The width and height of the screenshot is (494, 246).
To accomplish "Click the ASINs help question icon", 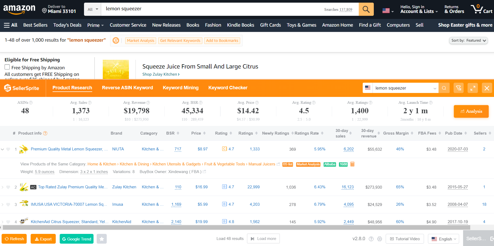I will [x=31, y=102].
